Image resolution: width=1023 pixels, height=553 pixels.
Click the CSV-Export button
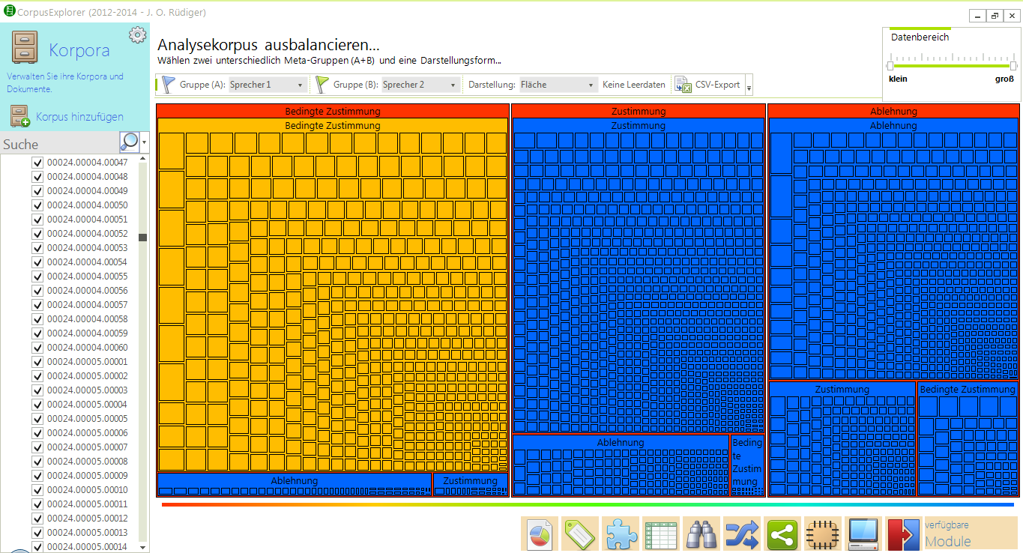708,85
